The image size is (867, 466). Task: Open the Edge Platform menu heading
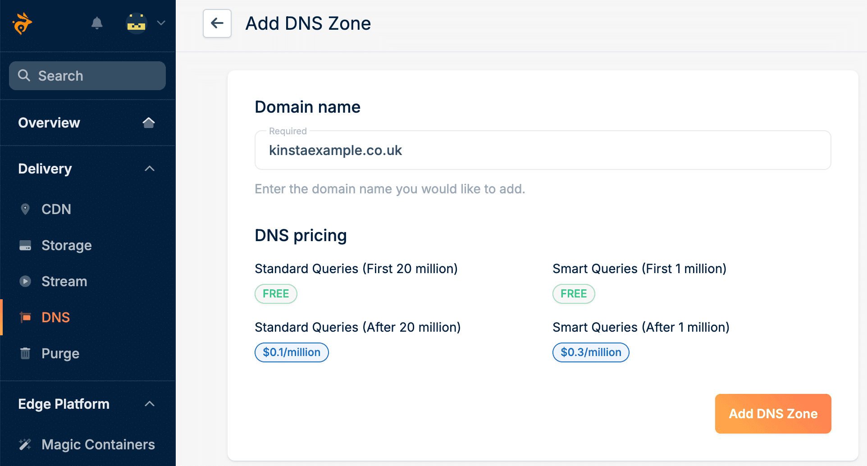[x=64, y=404]
